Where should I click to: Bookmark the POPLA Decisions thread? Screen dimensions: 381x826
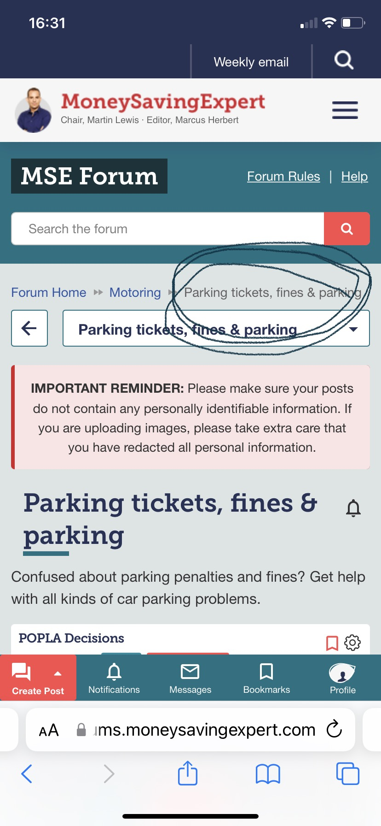332,643
